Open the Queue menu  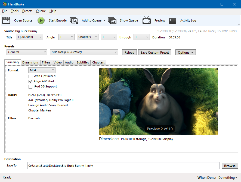click(41, 11)
